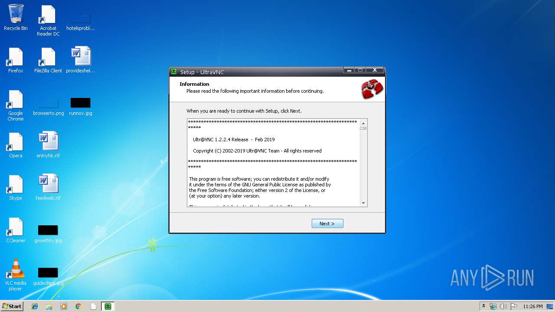555x312 pixels.
Task: Open Internet Explorer in the taskbar
Action: point(35,306)
